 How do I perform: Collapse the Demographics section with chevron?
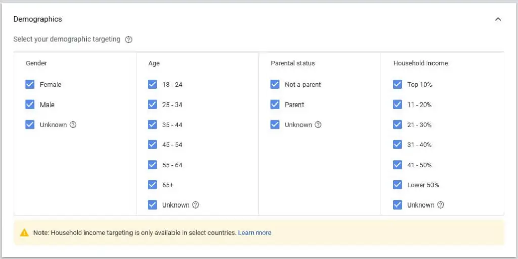[x=498, y=19]
